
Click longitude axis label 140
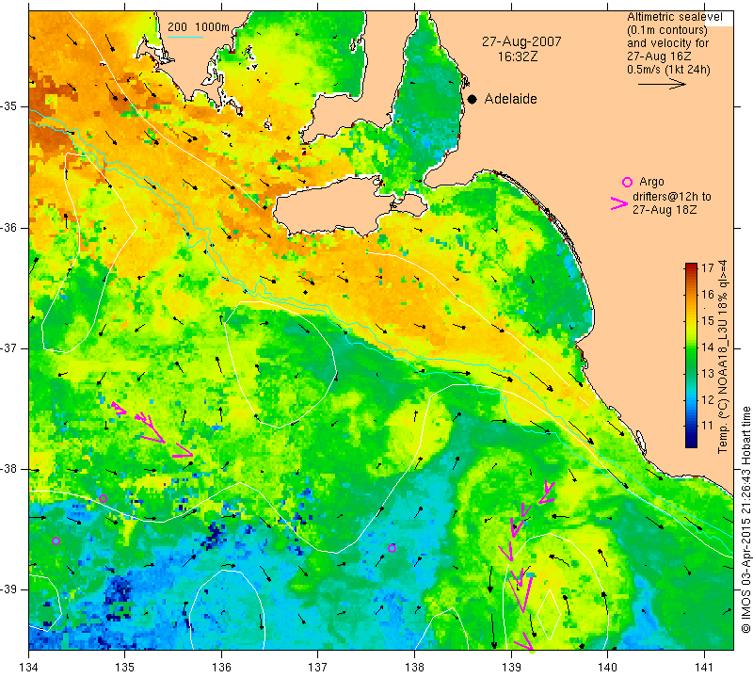coord(607,667)
